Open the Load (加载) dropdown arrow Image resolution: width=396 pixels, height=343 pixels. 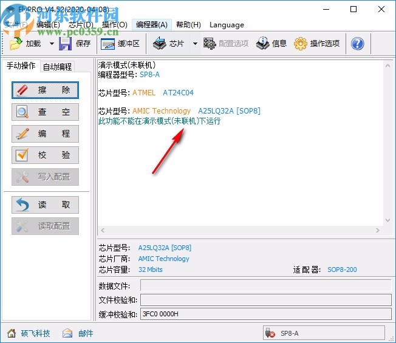(52, 44)
